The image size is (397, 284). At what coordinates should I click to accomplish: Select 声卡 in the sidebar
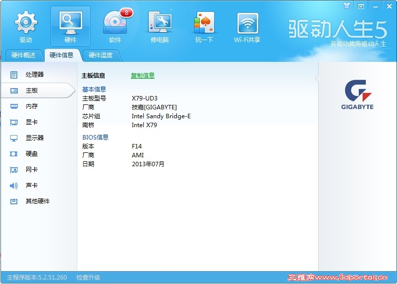[32, 186]
